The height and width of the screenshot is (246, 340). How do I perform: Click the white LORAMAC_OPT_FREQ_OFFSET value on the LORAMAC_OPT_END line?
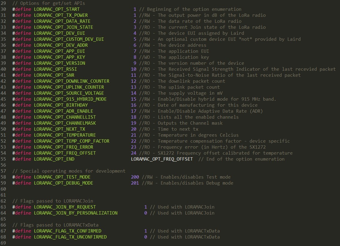(162, 159)
